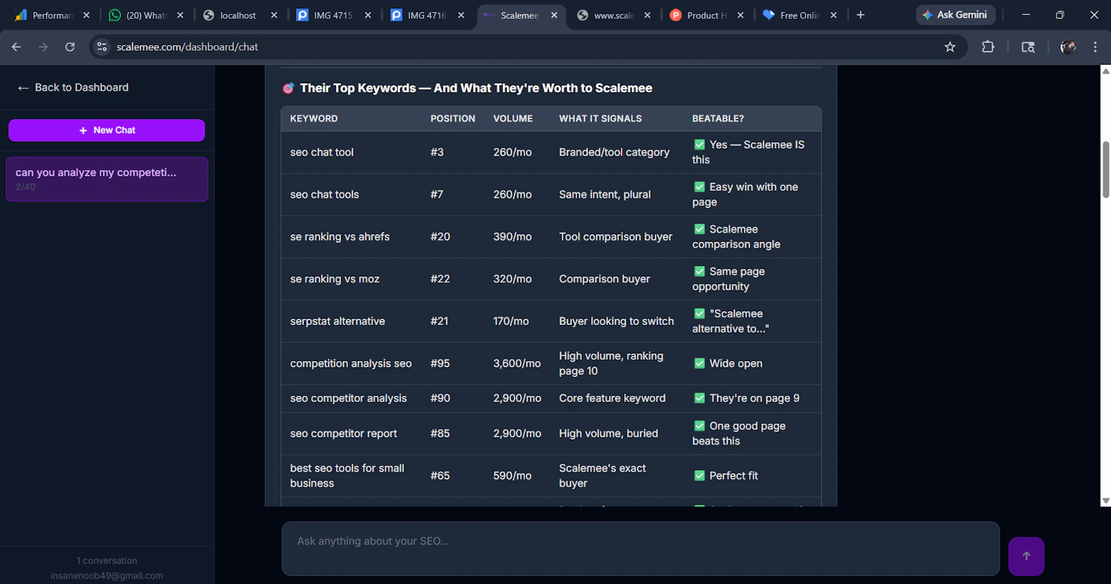
Task: Select the 'se ranking vs ahrefs' keyword
Action: pos(340,237)
